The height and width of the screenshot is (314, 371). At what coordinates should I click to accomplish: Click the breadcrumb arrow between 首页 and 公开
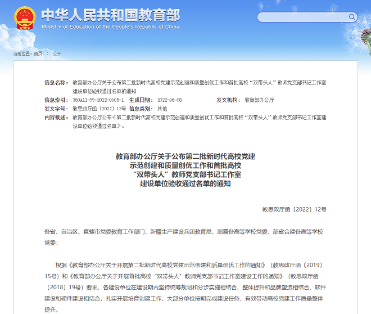click(x=47, y=53)
